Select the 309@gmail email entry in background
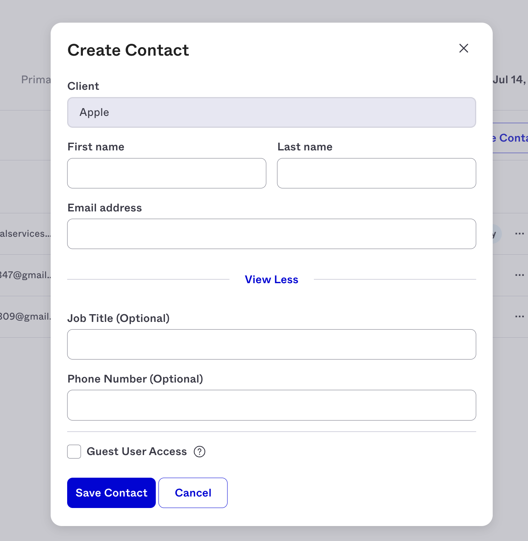Screen dimensions: 528x541 (x=25, y=317)
